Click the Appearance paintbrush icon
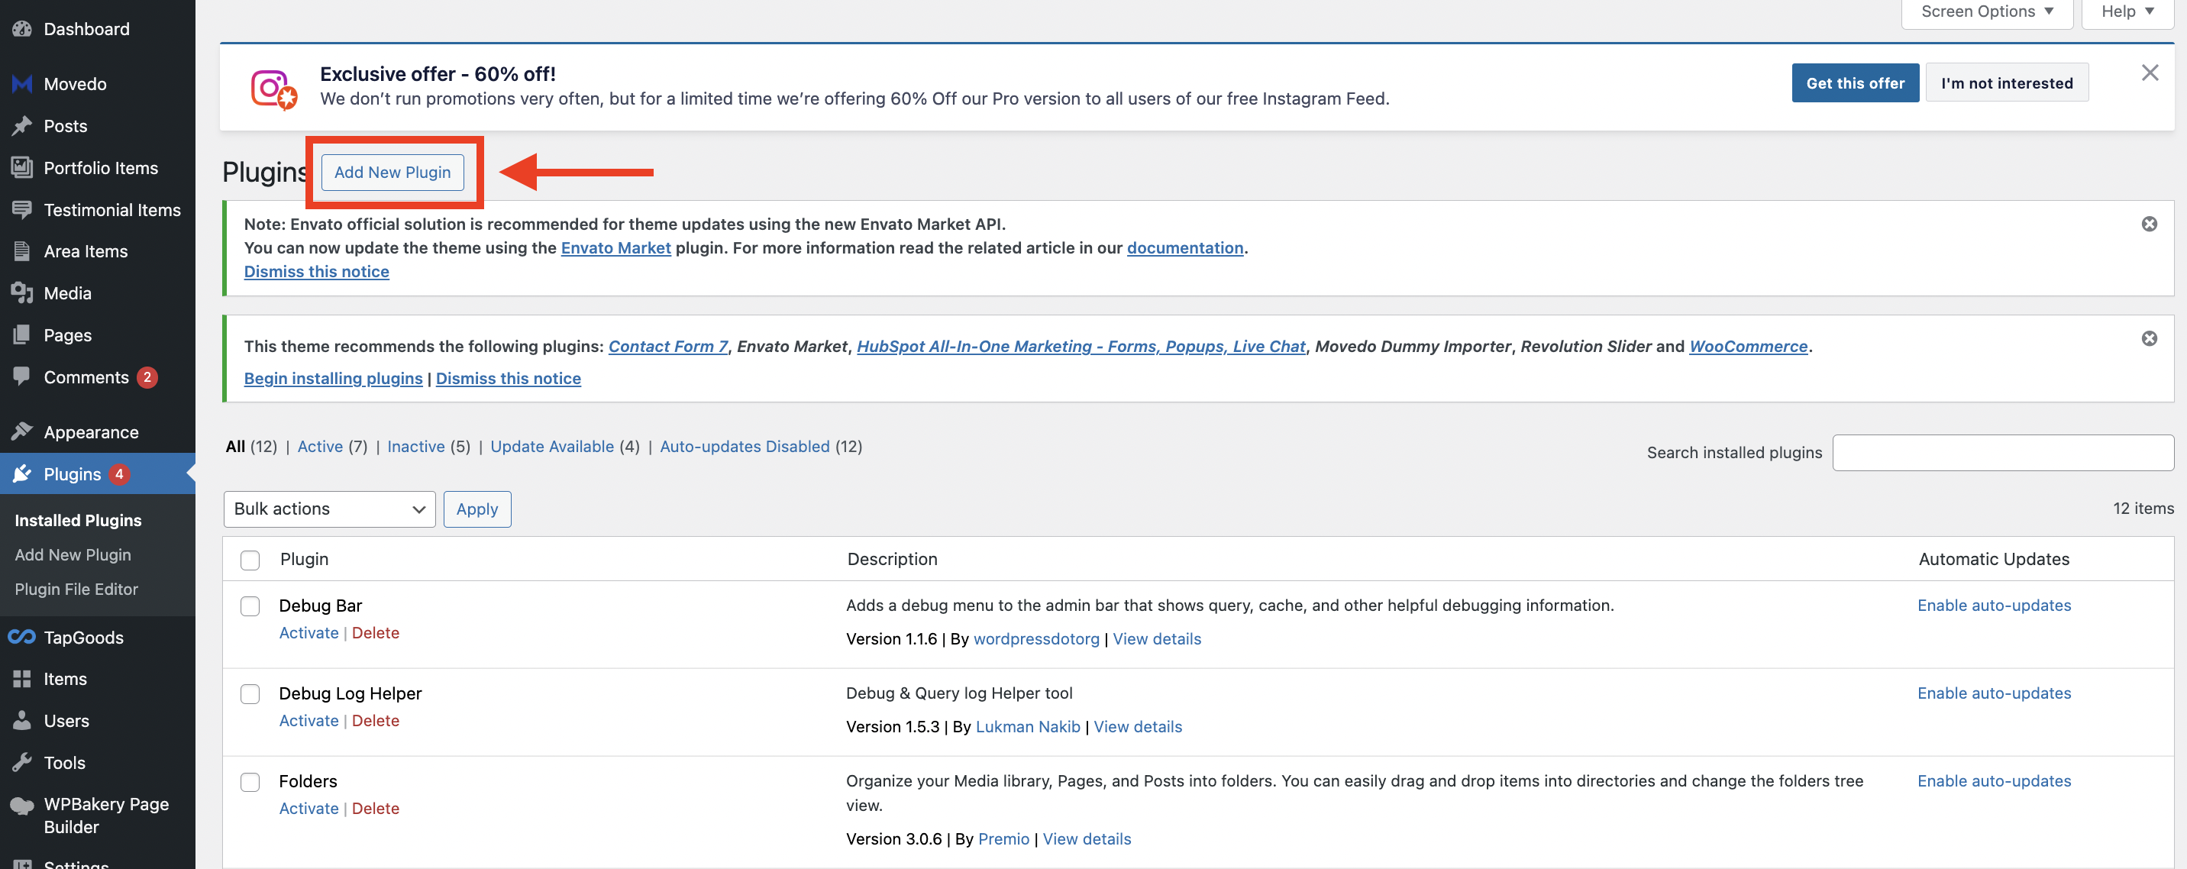Screen dimensions: 2187x869 click(22, 432)
